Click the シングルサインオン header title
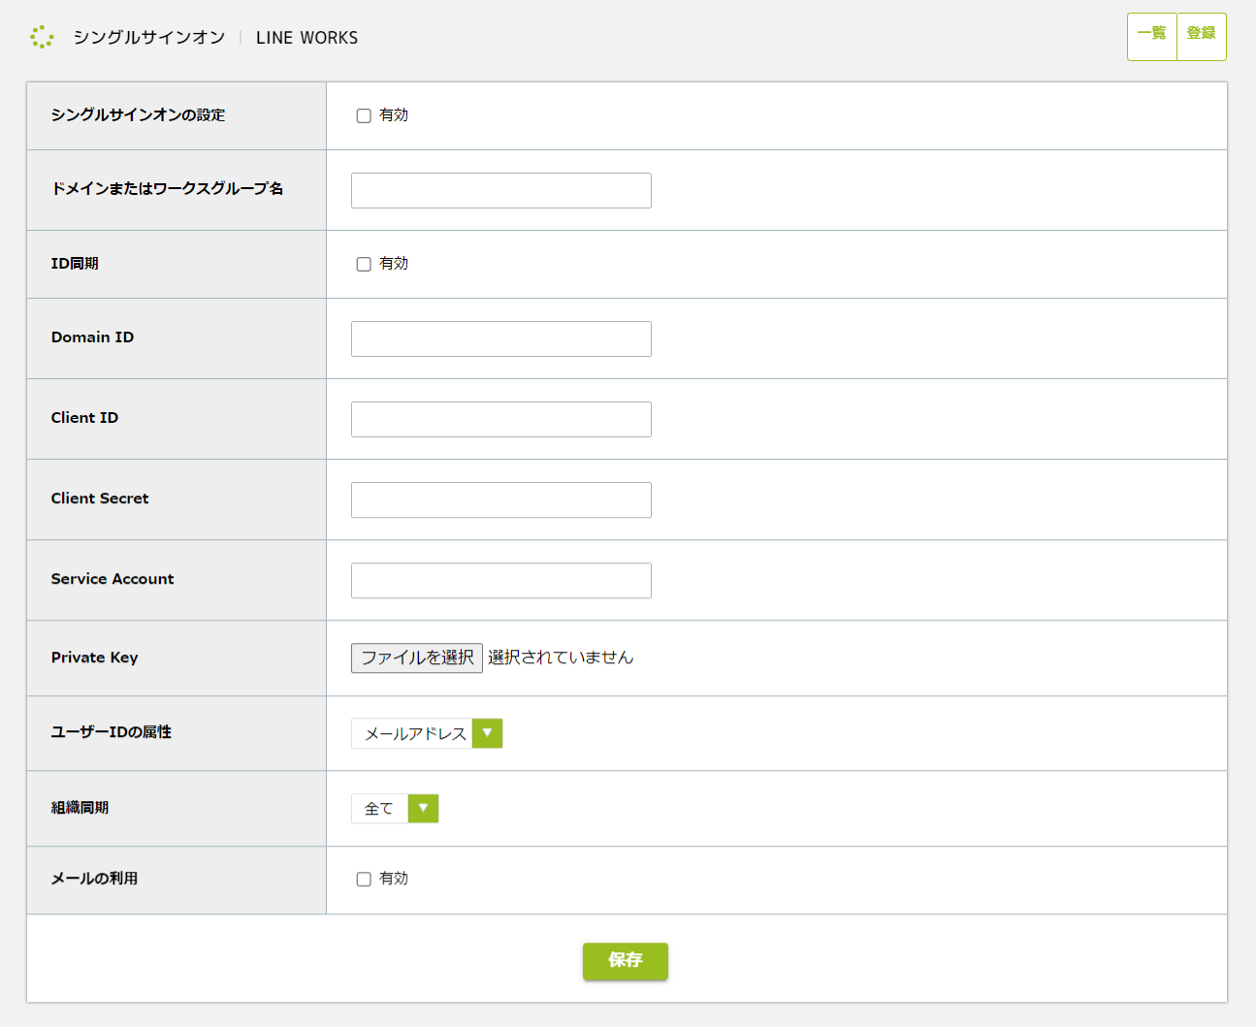This screenshot has width=1256, height=1027. [x=149, y=37]
